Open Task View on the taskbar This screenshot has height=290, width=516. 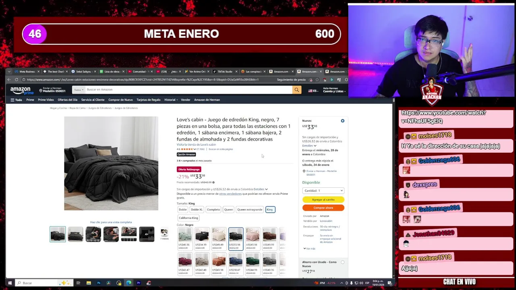[x=78, y=283]
